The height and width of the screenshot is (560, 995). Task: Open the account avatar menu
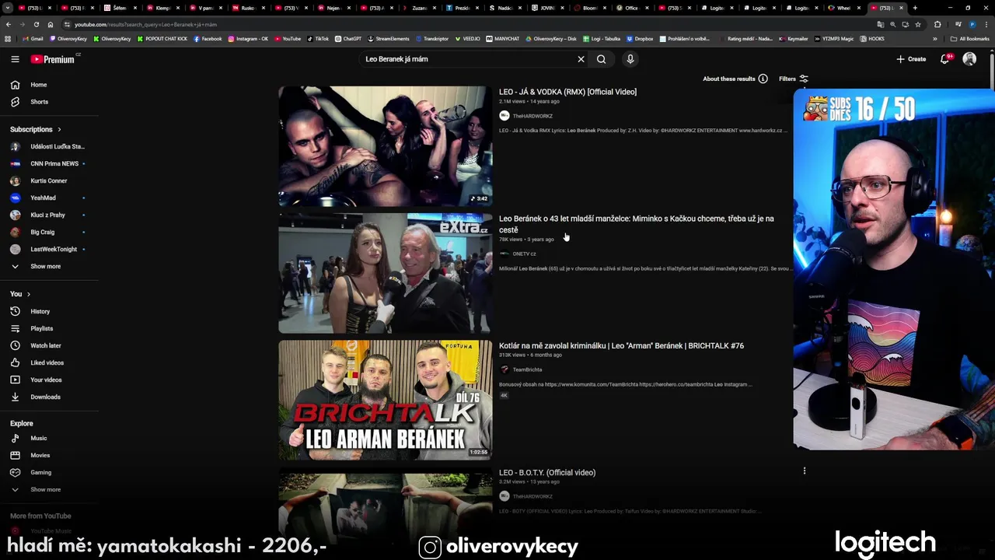point(969,59)
